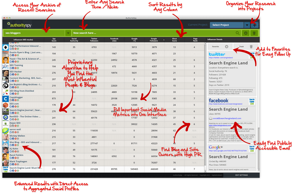
Task: Select 'ReelSEO - The Online Video' row
Action: pos(103,118)
